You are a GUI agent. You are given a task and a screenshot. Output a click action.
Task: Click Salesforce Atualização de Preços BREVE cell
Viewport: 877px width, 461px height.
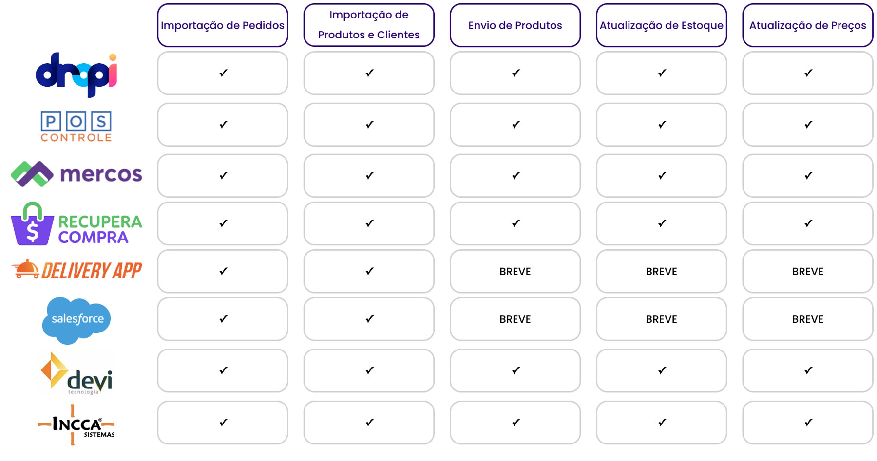click(x=807, y=319)
